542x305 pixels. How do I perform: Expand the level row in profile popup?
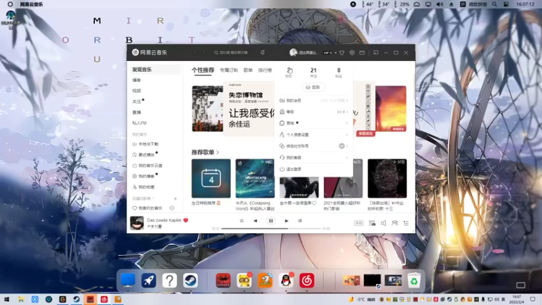pyautogui.click(x=314, y=112)
